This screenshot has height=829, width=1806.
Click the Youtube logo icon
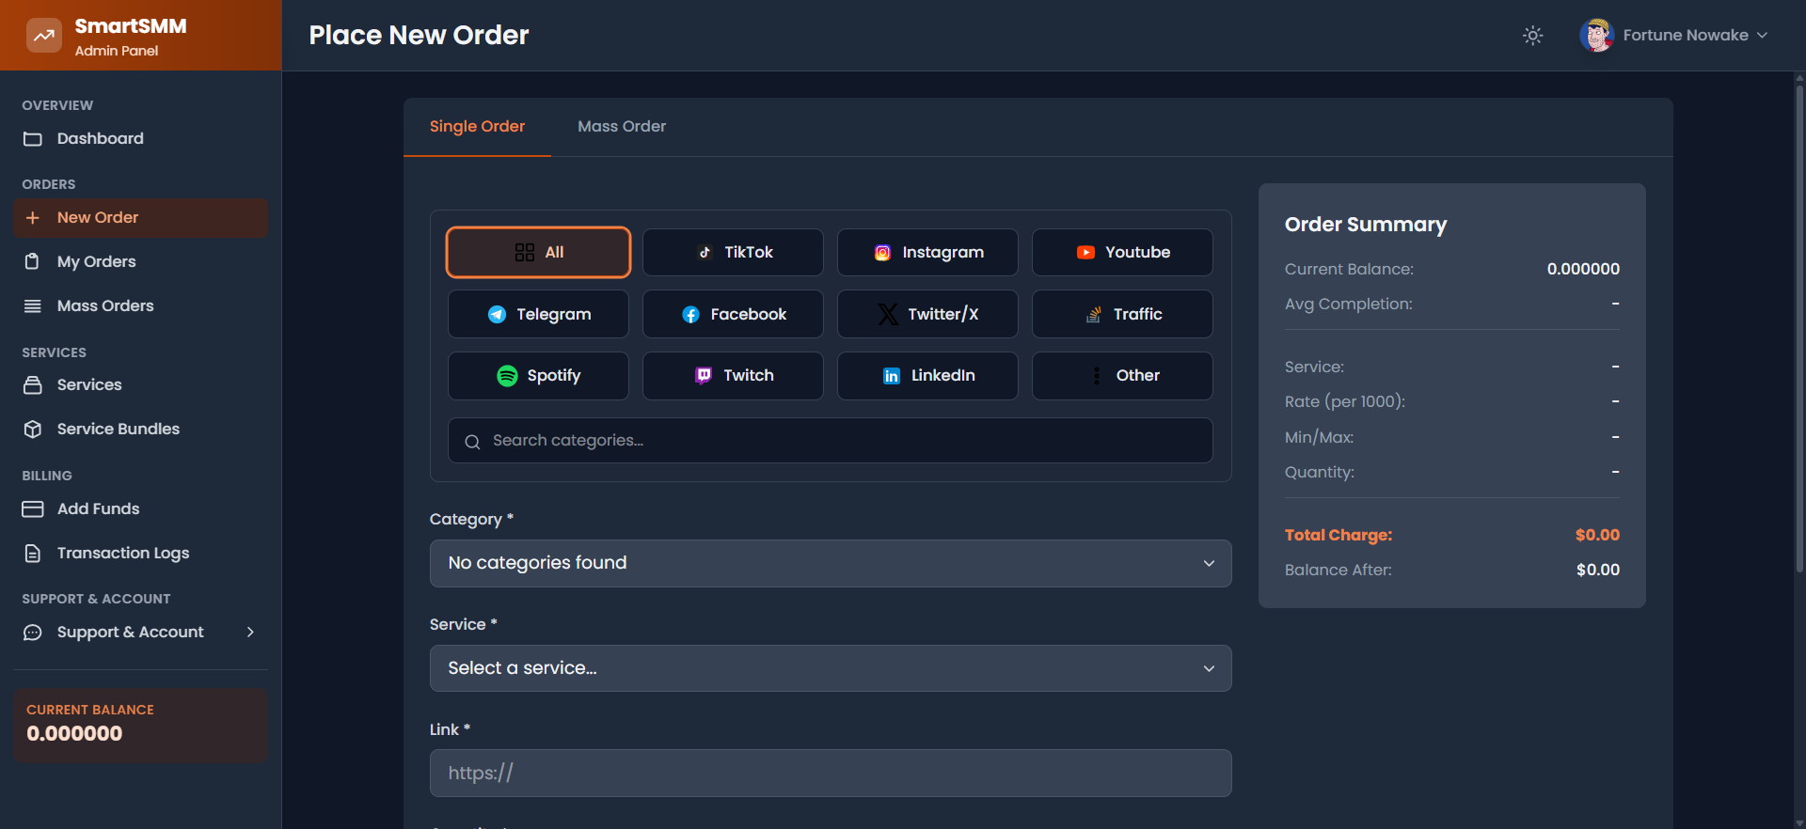[x=1085, y=253]
